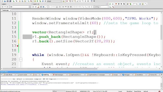Expand the search text field dropdown arrow
Screen dimensions: 163x92
(30, 7)
